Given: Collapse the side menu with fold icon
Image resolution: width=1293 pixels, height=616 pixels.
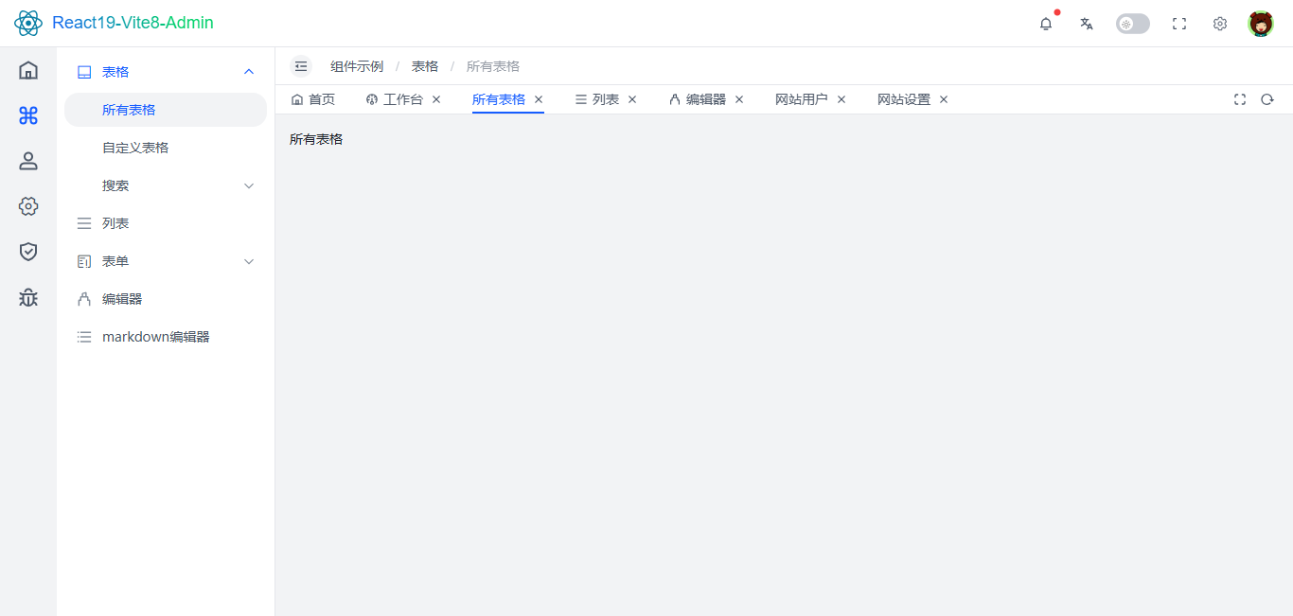Looking at the screenshot, I should point(301,66).
